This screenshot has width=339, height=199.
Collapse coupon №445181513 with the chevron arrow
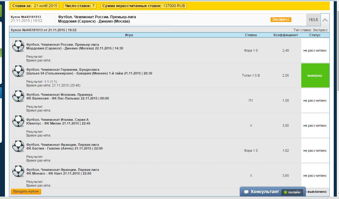pos(325,20)
